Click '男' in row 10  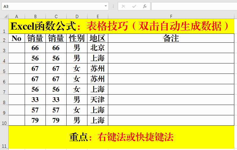pos(77,120)
